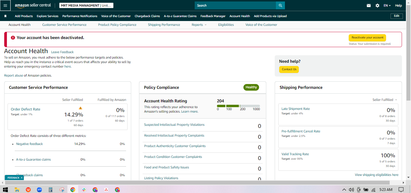Click the Edit favorites button
This screenshot has width=411, height=193.
tap(397, 16)
